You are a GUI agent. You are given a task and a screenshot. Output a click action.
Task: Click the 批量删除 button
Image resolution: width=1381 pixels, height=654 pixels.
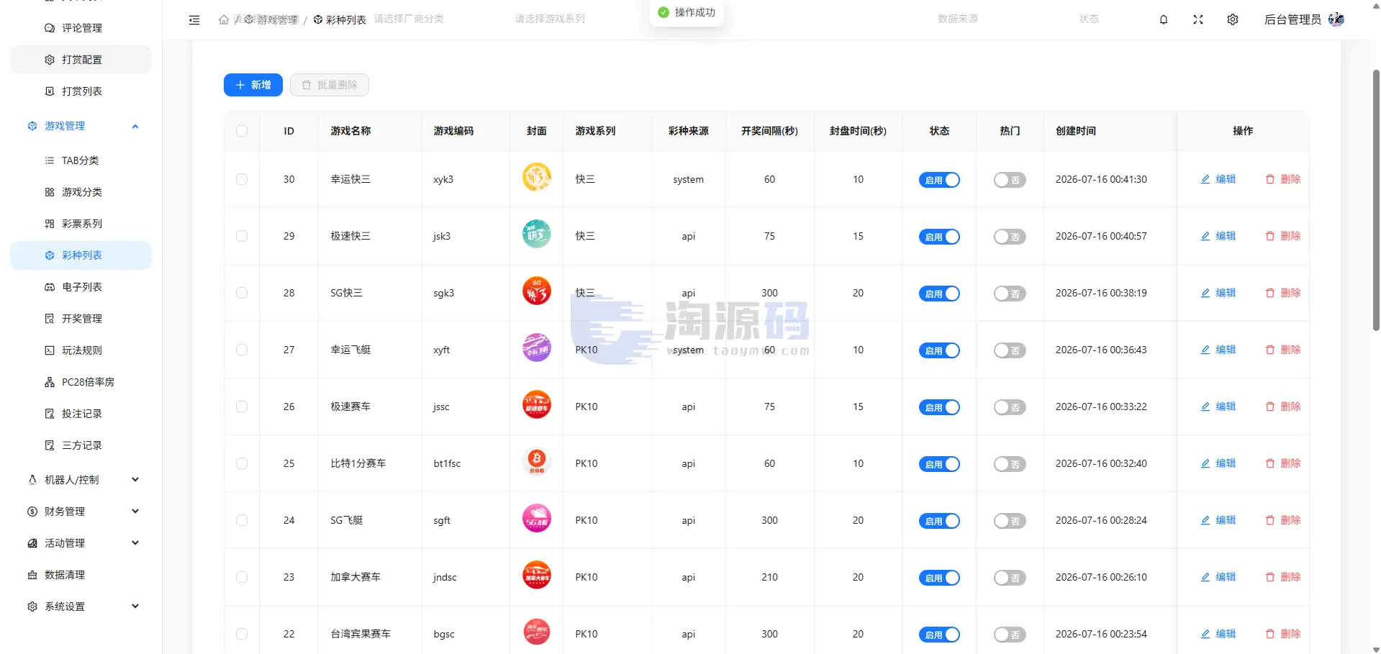click(330, 85)
